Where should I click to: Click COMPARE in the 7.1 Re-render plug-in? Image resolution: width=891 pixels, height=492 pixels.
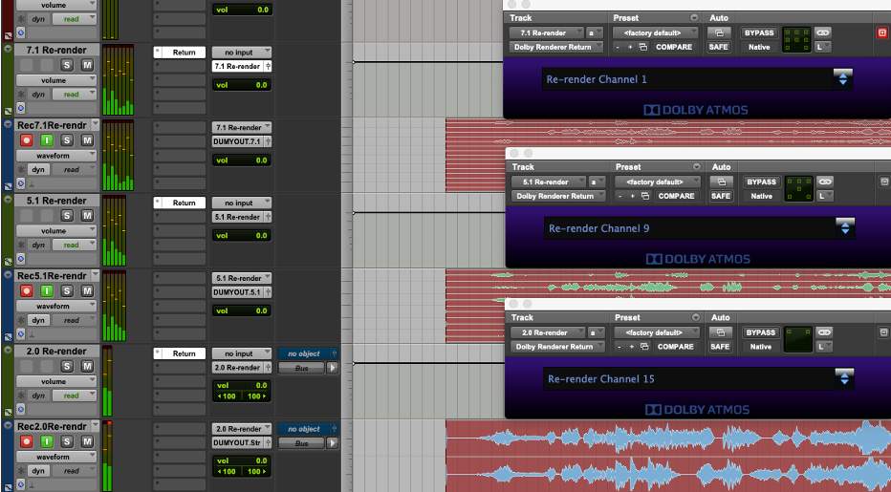[x=676, y=47]
